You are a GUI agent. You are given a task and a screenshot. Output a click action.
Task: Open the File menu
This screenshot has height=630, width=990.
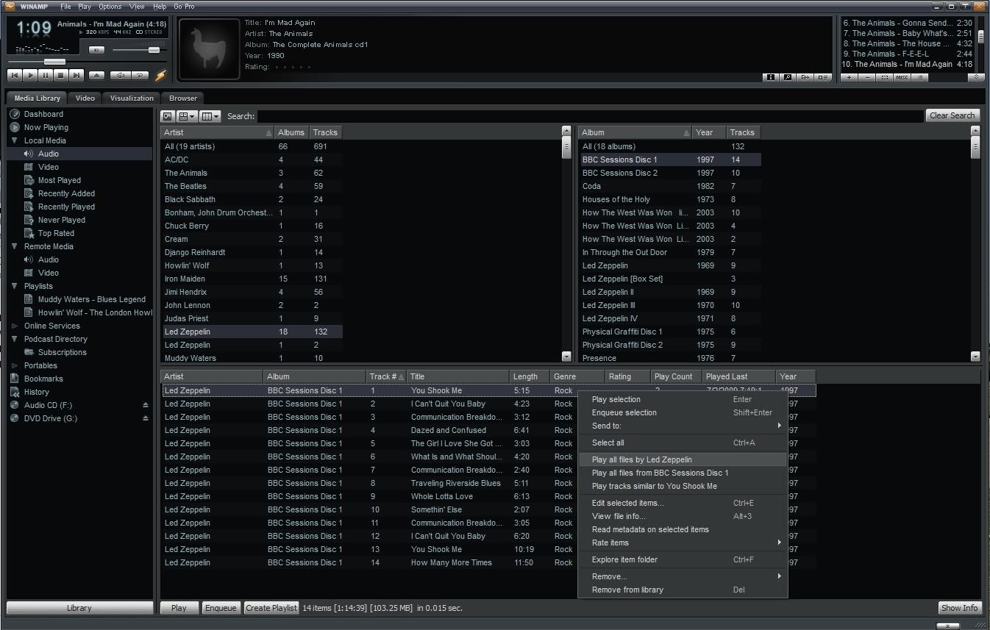click(x=65, y=7)
